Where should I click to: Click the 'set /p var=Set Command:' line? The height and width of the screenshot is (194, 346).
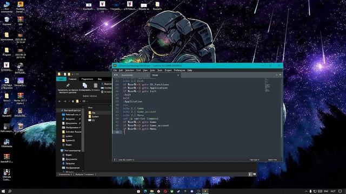[141, 119]
